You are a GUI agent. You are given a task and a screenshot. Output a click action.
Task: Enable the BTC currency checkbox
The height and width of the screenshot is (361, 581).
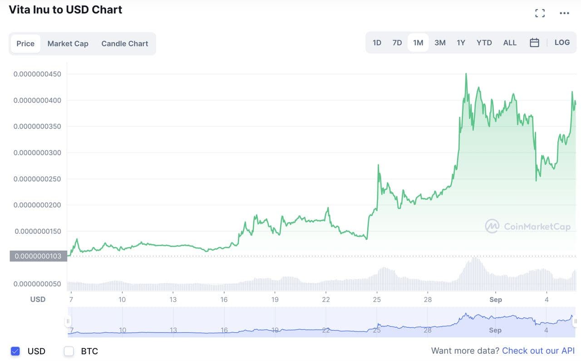pyautogui.click(x=69, y=351)
